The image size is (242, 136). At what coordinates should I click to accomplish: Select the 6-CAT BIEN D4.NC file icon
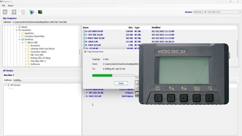[84, 31]
